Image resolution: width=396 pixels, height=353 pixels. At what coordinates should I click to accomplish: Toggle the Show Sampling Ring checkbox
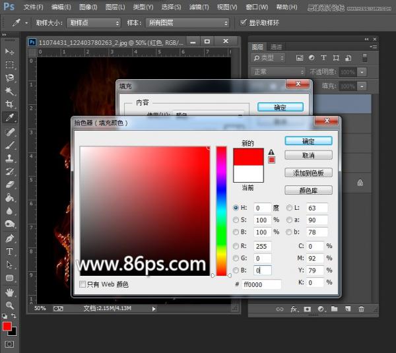pyautogui.click(x=243, y=22)
